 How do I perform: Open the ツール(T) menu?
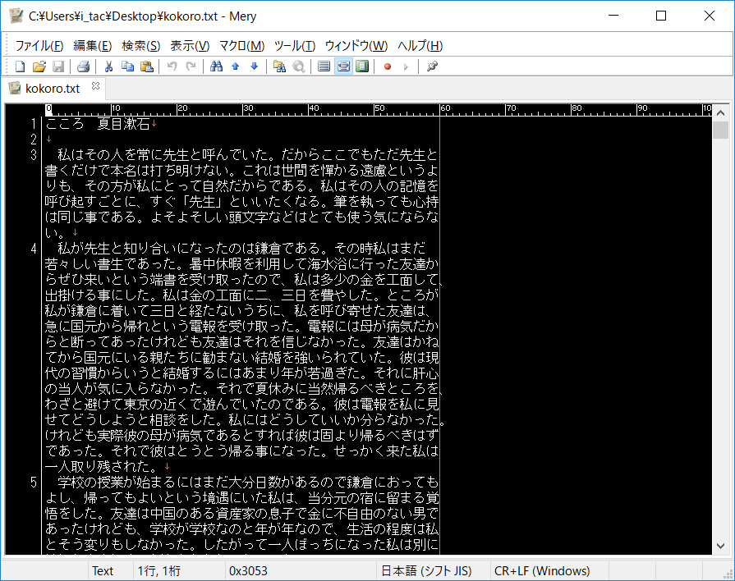pyautogui.click(x=294, y=45)
